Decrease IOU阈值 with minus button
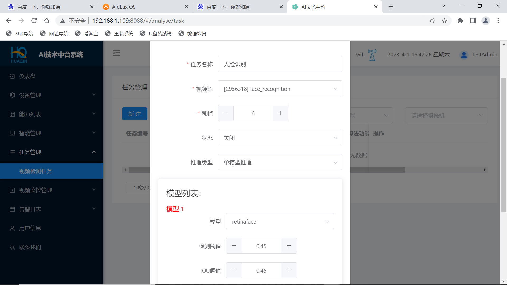The width and height of the screenshot is (507, 285). [x=234, y=270]
